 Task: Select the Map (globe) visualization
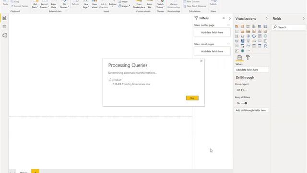click(x=265, y=36)
